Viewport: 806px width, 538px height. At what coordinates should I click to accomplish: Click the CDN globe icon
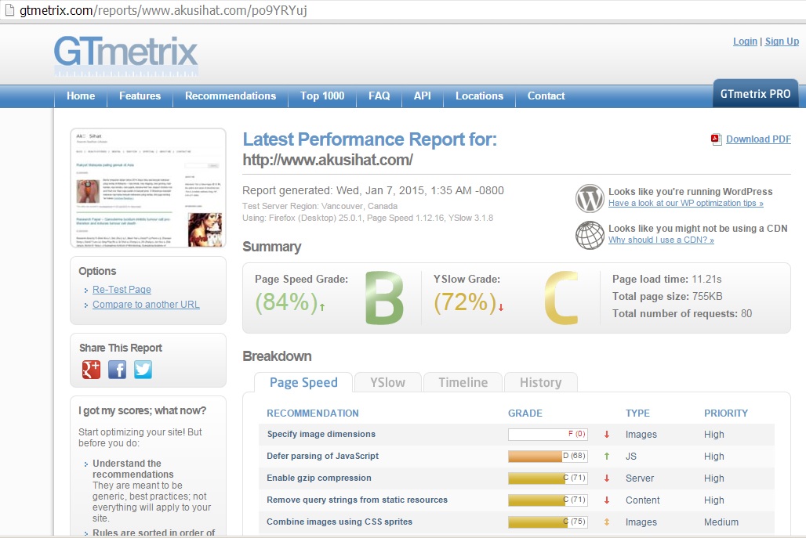(590, 235)
